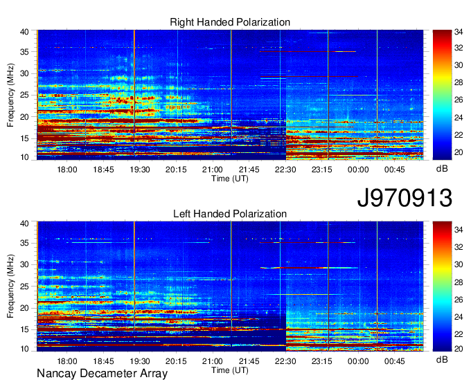Click 20:15 time tick of Right Handed plot

point(176,170)
